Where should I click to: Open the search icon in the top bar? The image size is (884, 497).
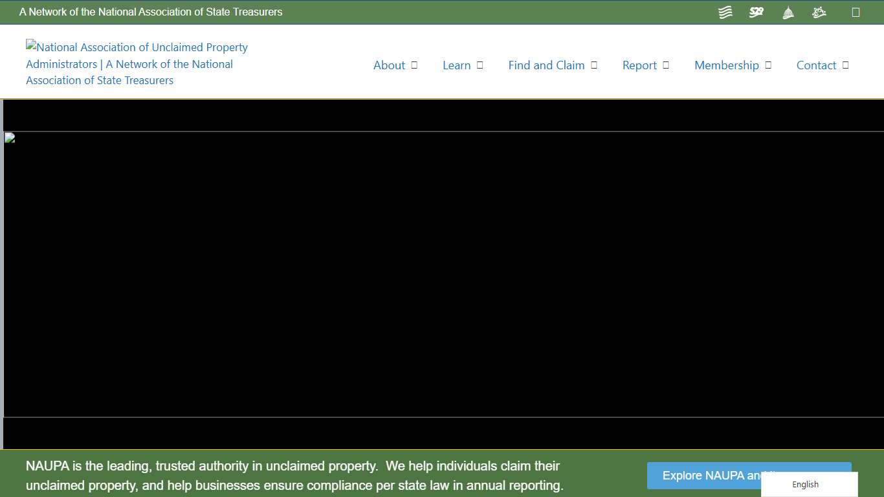856,12
